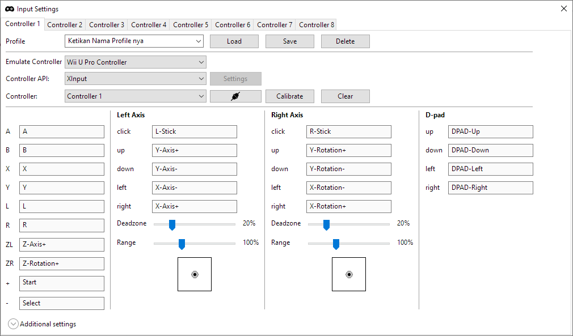Image resolution: width=573 pixels, height=336 pixels.
Task: Save the current profile
Action: [289, 41]
